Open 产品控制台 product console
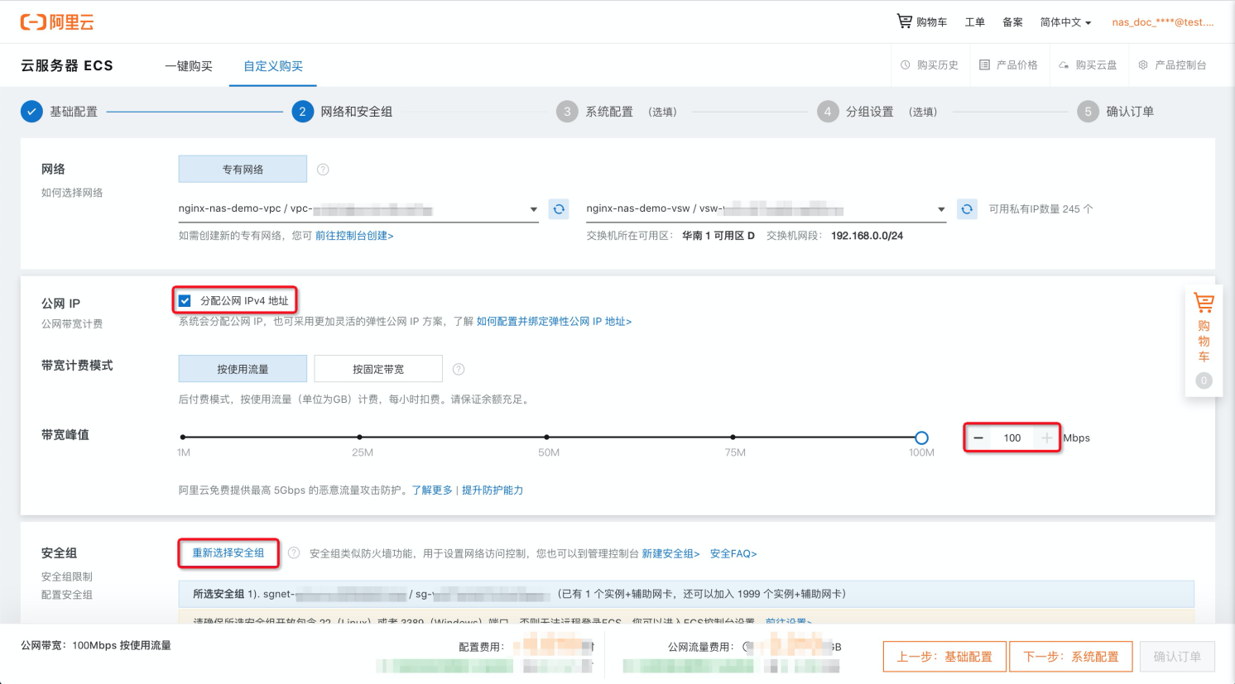 [1172, 65]
